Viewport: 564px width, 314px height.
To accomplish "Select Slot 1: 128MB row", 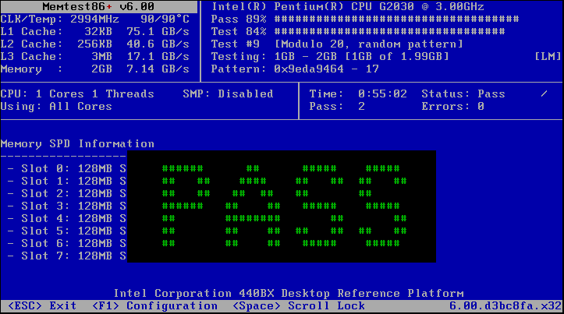I will pyautogui.click(x=66, y=181).
